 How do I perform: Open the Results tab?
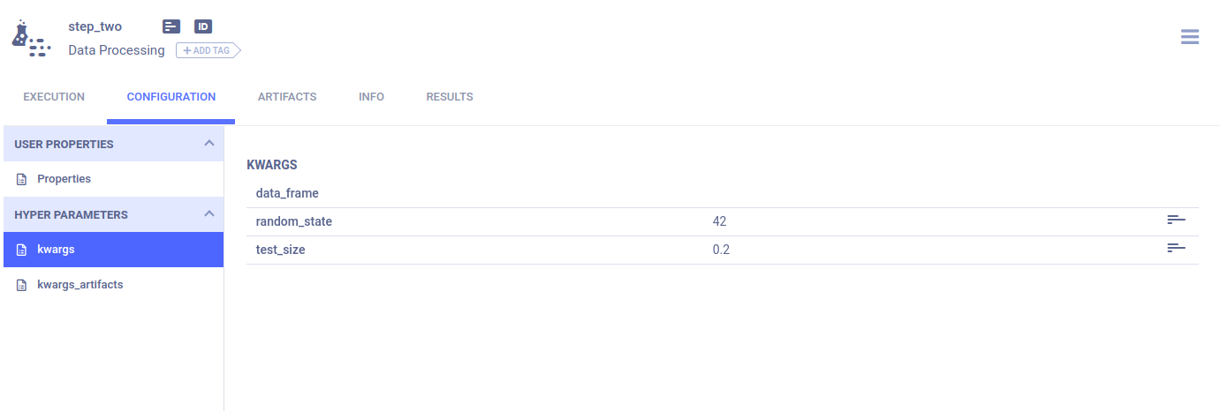(450, 97)
